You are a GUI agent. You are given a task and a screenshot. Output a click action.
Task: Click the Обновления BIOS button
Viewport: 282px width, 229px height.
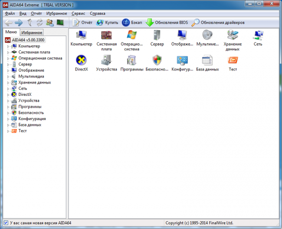tap(167, 22)
